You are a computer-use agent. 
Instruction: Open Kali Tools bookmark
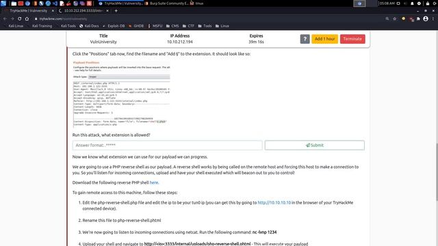coord(66,26)
